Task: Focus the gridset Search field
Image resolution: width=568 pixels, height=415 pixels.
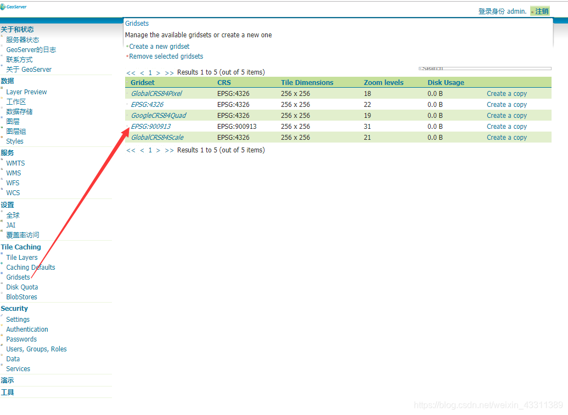Action: click(485, 69)
